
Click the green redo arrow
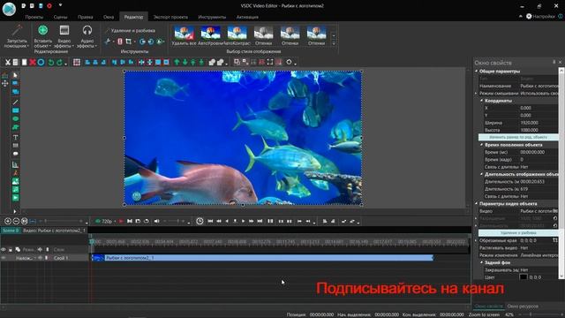point(59,63)
